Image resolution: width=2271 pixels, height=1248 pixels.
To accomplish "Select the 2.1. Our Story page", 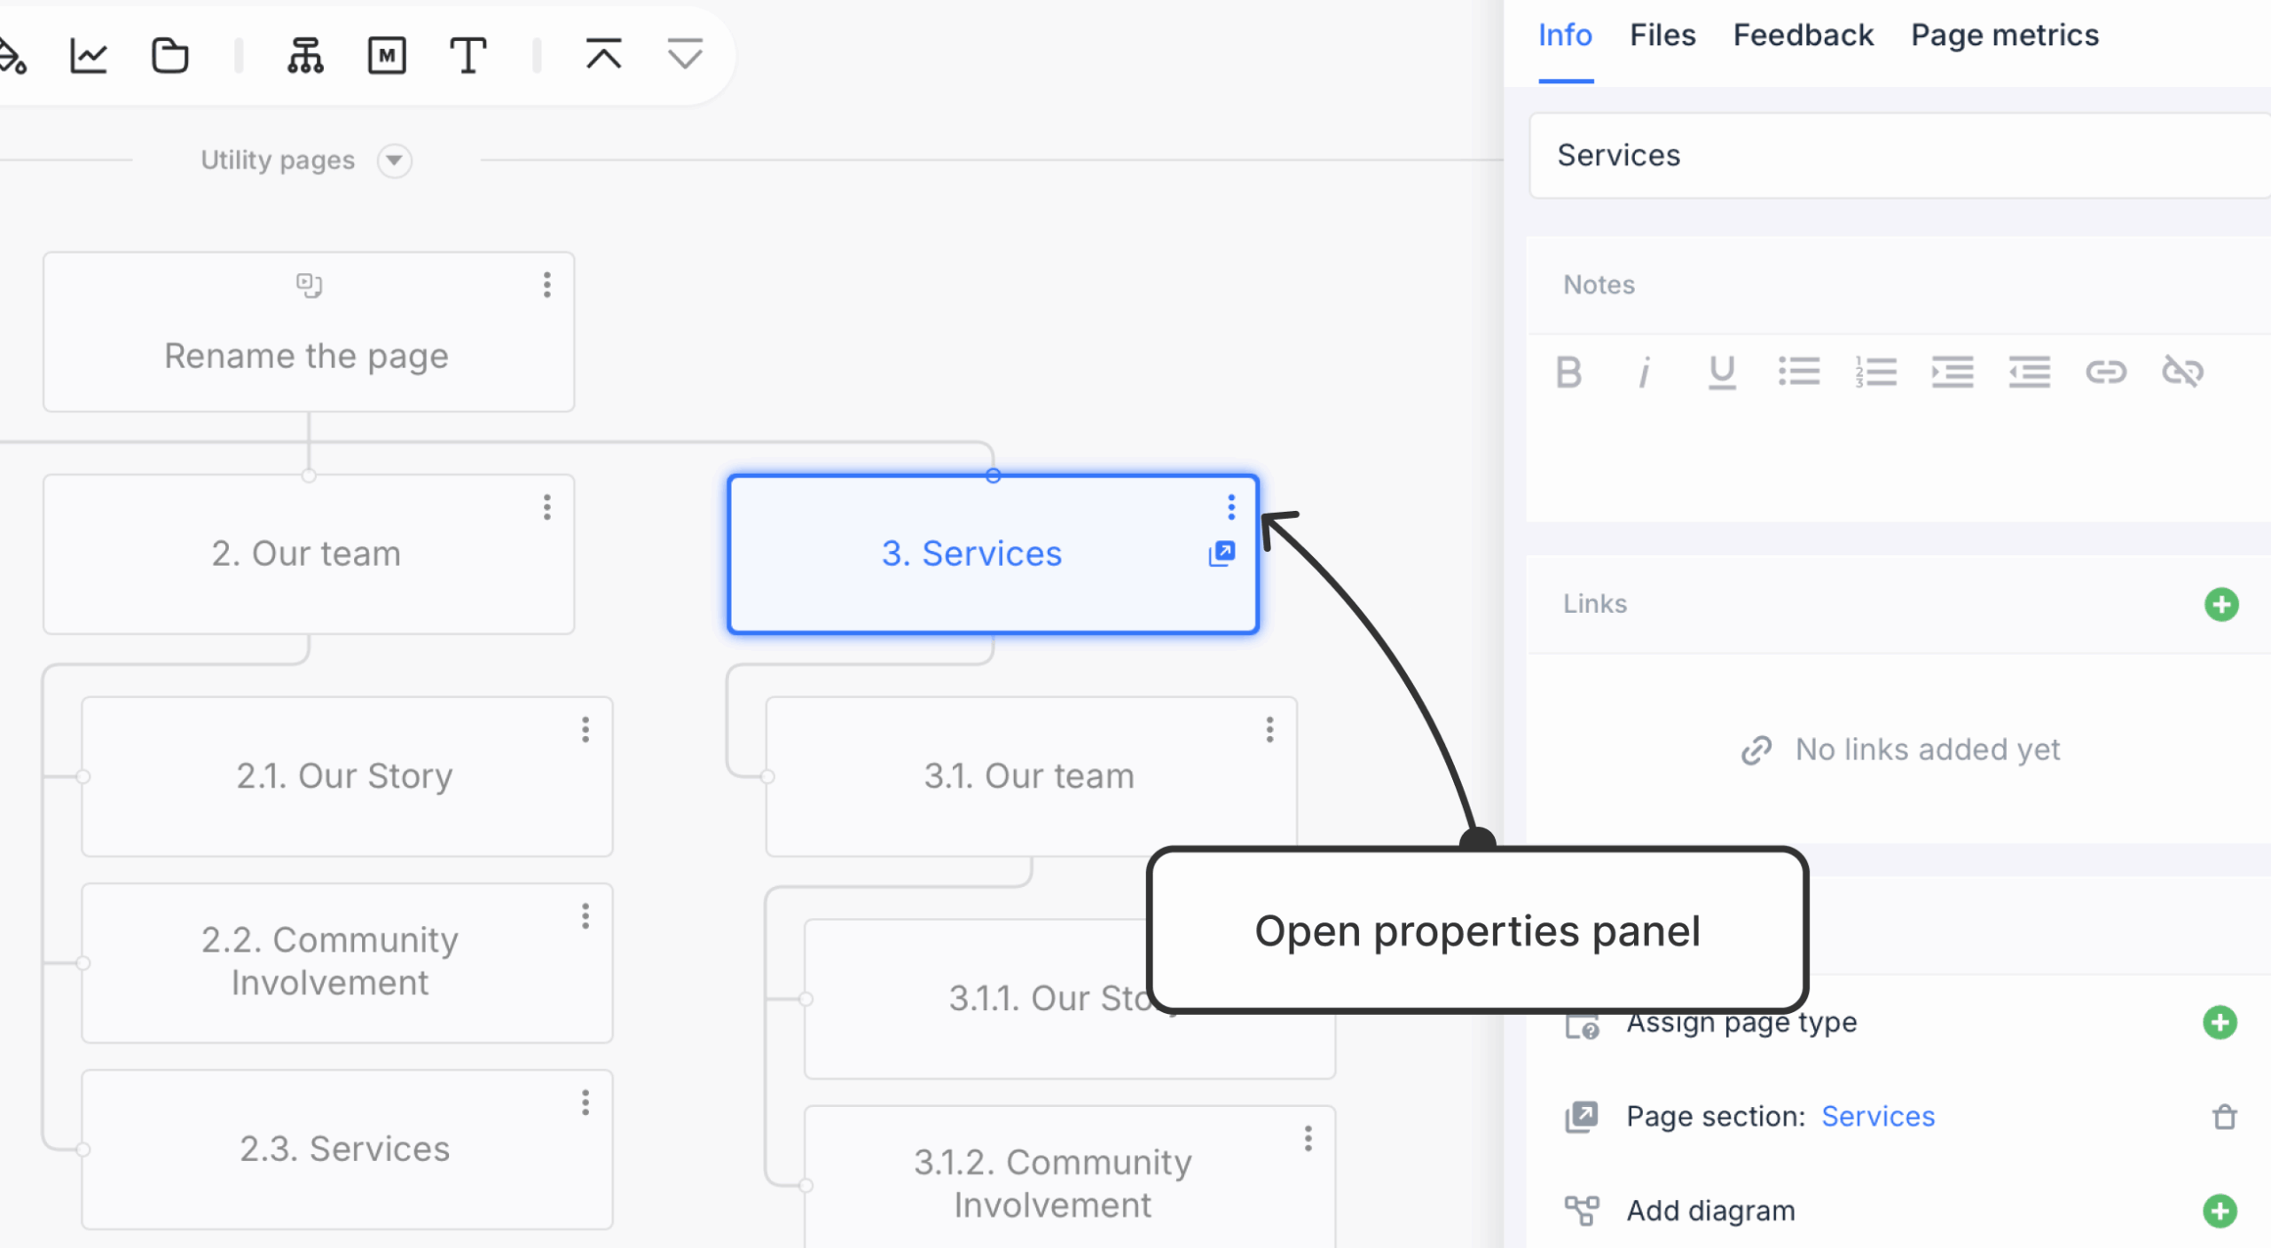I will coord(347,777).
